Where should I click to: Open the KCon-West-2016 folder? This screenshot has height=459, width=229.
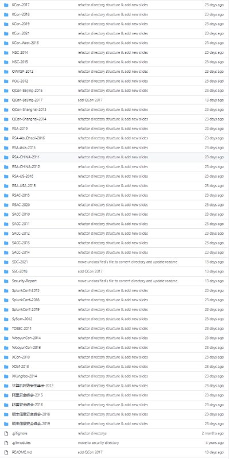pos(25,43)
